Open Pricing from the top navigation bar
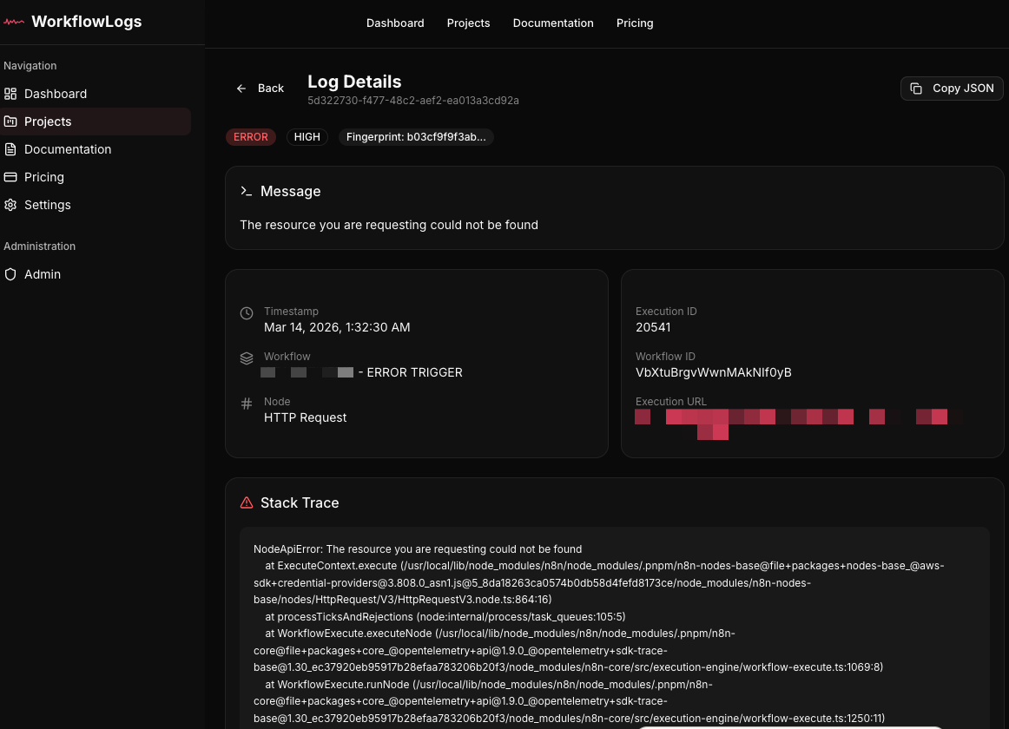This screenshot has height=729, width=1009. point(635,23)
